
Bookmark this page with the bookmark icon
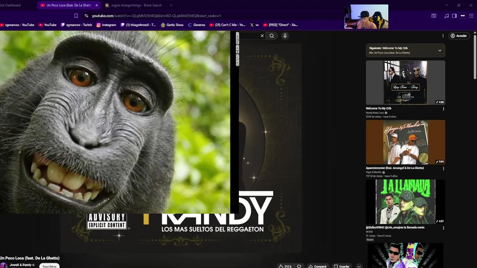(76, 16)
